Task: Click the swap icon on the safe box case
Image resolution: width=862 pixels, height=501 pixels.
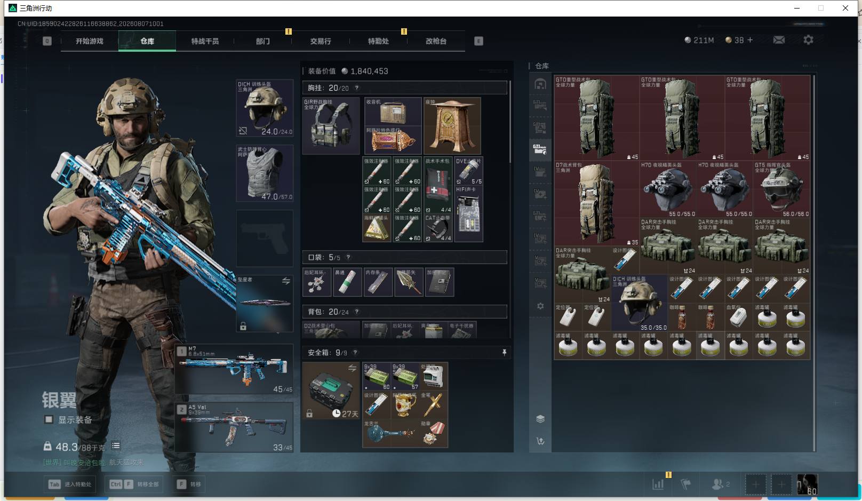Action: [352, 368]
